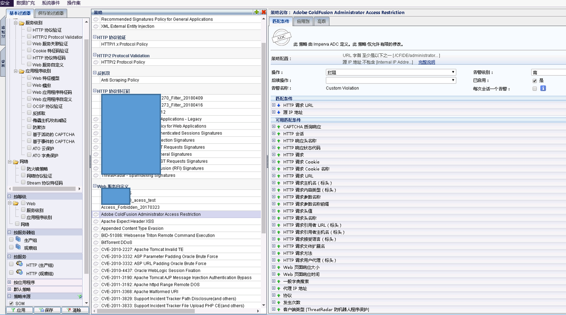Open the 后续操作 followed action dropdown
Viewport: 566px width, 315px height.
[391, 80]
